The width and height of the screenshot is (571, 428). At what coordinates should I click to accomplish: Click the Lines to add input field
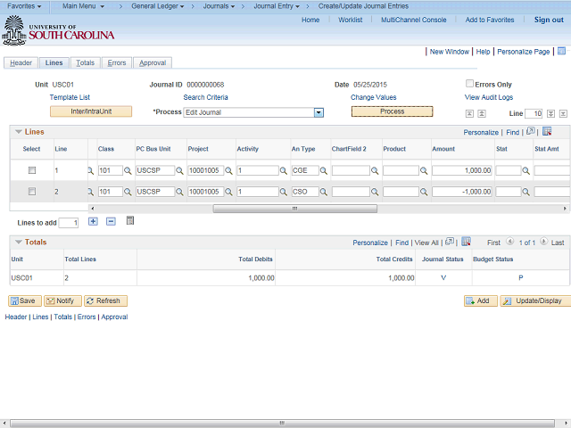click(69, 223)
